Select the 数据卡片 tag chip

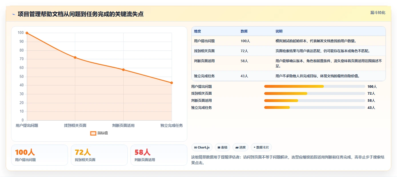pos(261,147)
